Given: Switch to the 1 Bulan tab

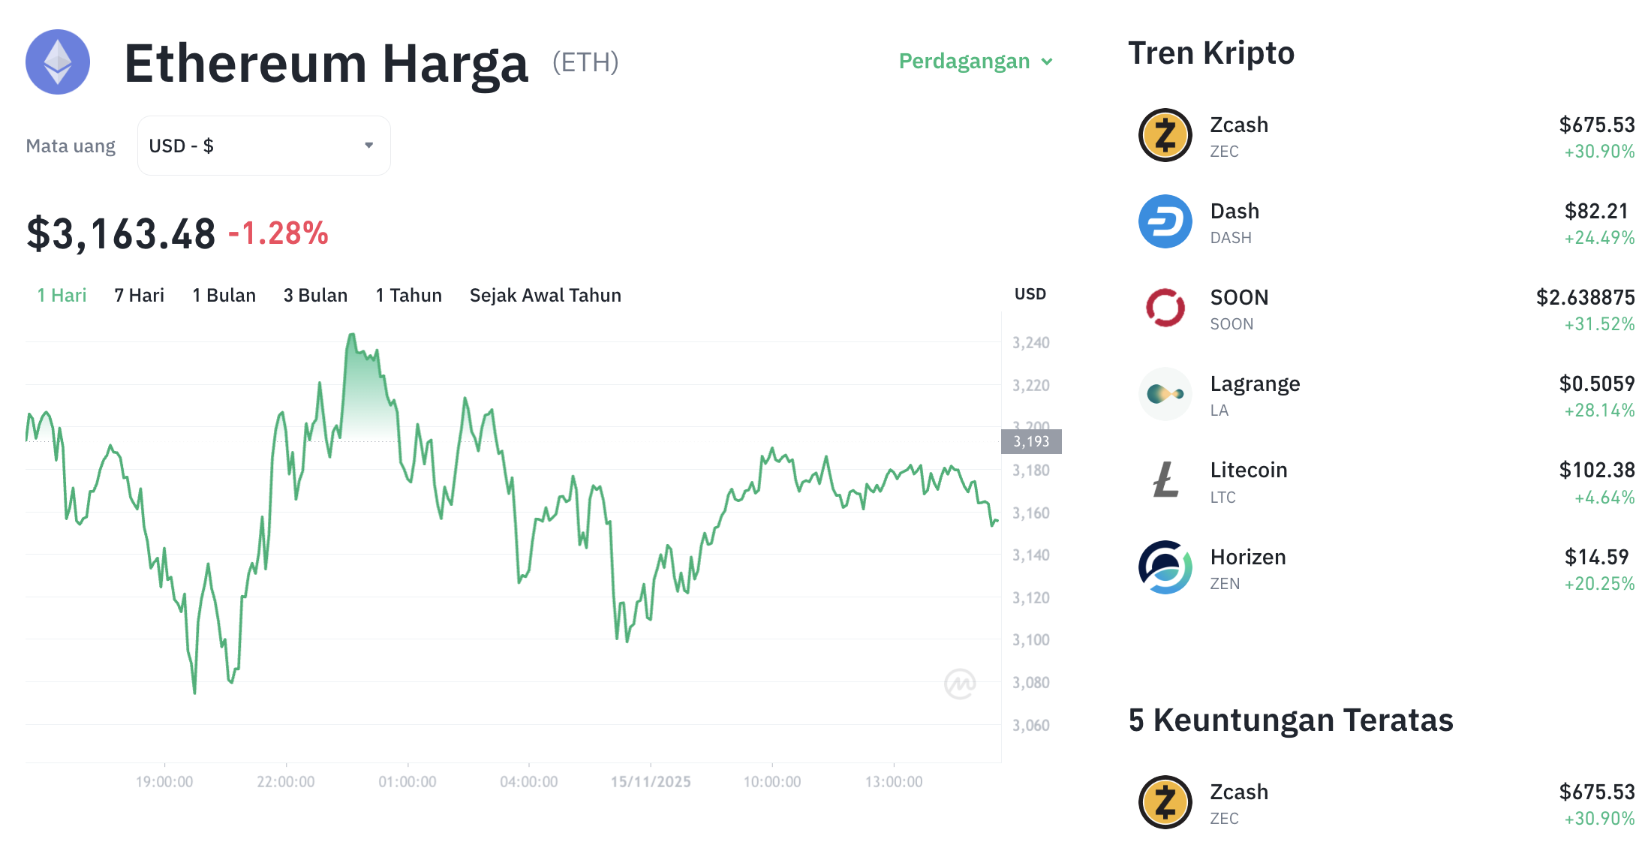Looking at the screenshot, I should point(224,295).
